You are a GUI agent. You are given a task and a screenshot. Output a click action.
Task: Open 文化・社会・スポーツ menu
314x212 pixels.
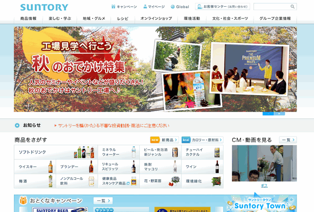tap(230, 18)
